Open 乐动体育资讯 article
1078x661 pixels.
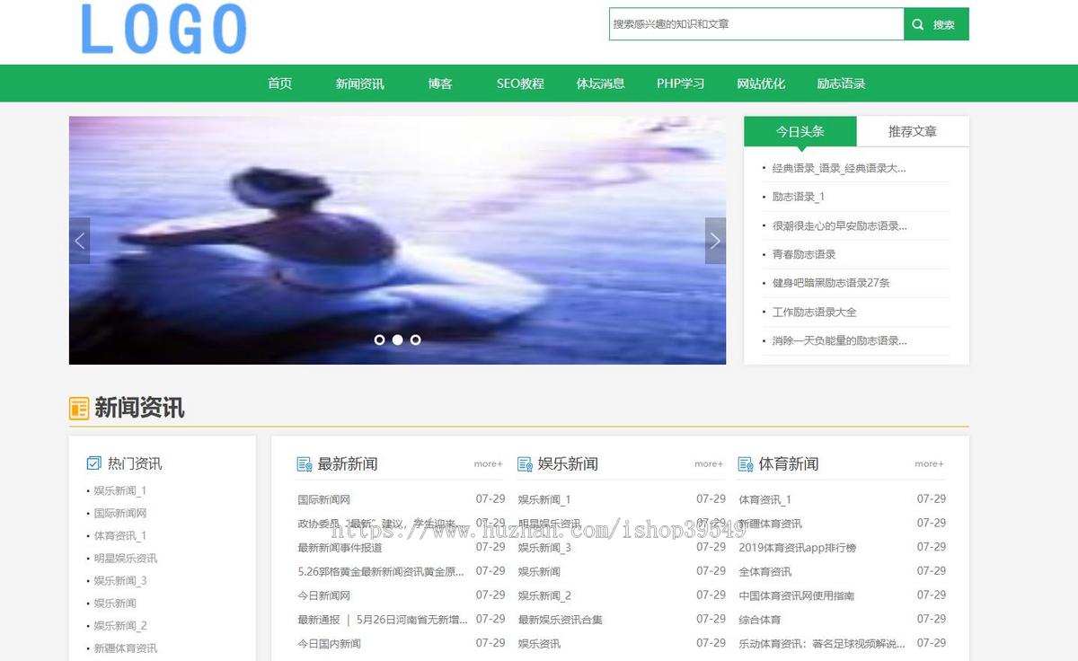(x=822, y=644)
